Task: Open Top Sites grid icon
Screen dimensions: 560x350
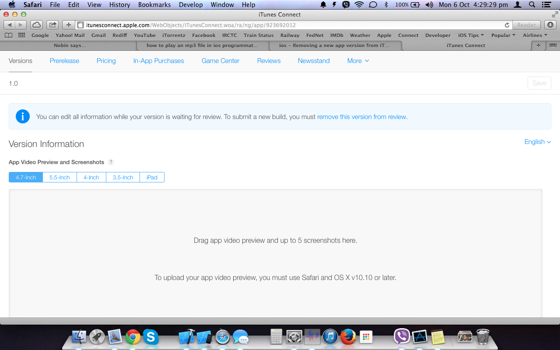Action: tap(21, 35)
